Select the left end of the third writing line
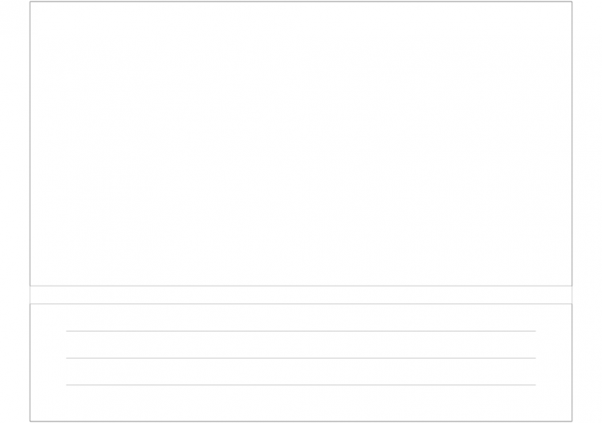602x423 pixels. click(x=67, y=384)
